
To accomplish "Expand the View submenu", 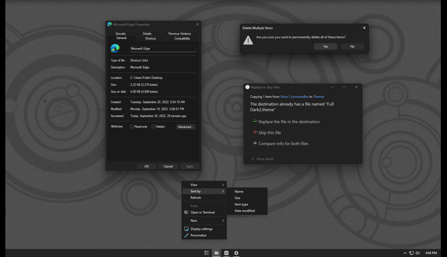I will [x=204, y=185].
